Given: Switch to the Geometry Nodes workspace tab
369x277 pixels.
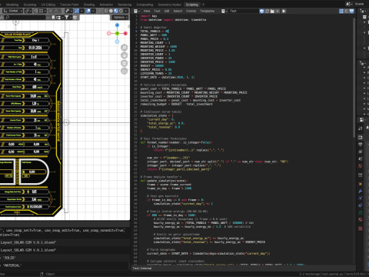Looking at the screenshot, I should [x=169, y=5].
